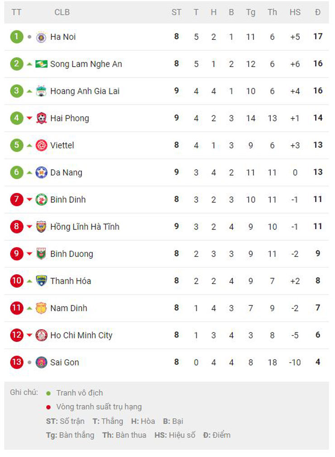Sort by the Đ points column header

(317, 12)
